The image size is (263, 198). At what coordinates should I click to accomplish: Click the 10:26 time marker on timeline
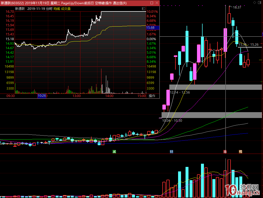(42, 96)
